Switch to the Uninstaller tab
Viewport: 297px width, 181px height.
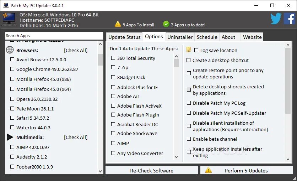coord(180,37)
